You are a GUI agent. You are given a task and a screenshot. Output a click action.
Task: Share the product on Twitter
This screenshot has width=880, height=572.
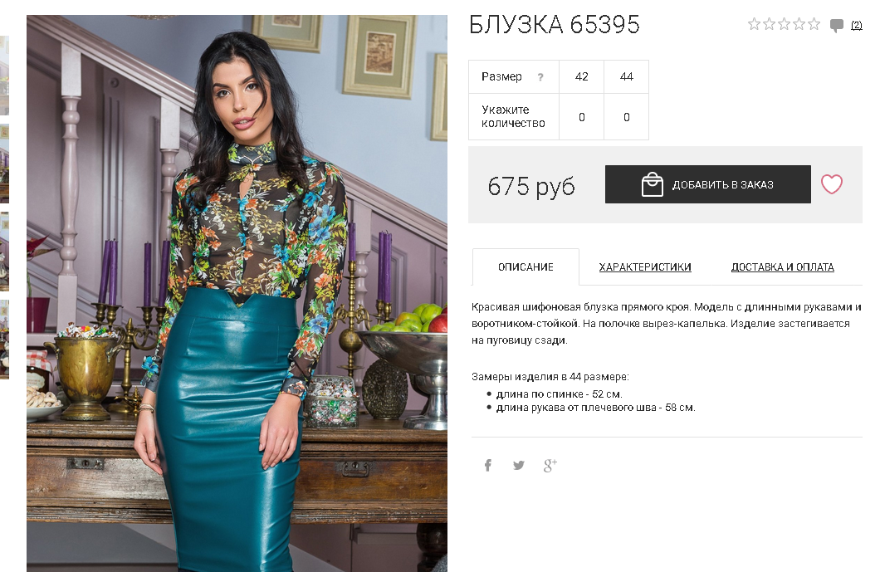(519, 466)
